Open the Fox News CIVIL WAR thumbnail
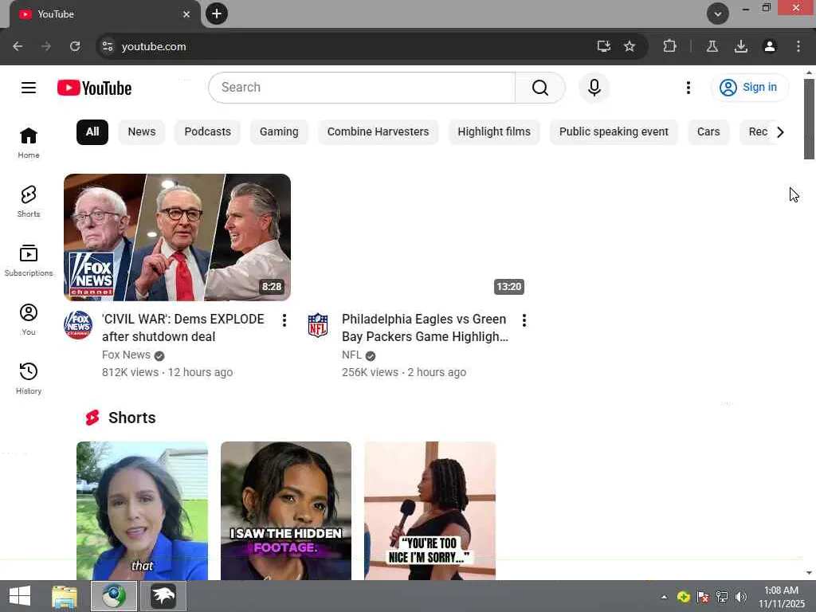Screen dimensions: 816x612 coord(177,237)
